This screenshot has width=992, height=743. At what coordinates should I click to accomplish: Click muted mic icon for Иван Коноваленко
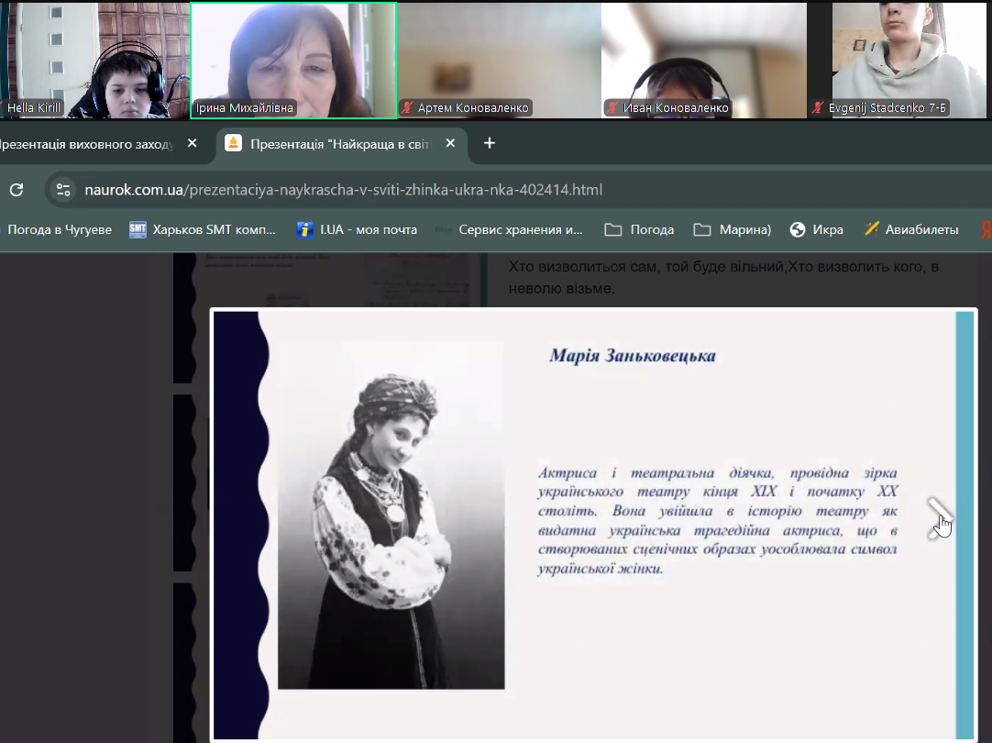point(612,107)
